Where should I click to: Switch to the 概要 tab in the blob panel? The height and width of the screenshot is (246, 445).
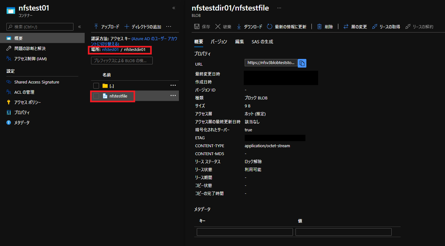(199, 42)
